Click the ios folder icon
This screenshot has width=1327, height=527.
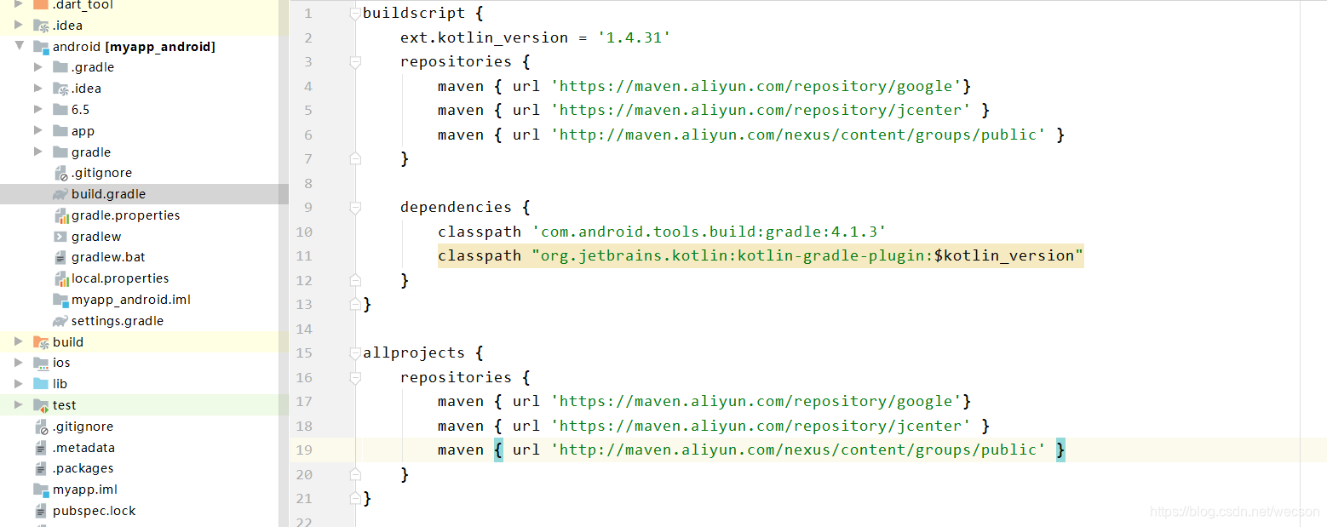(x=41, y=363)
